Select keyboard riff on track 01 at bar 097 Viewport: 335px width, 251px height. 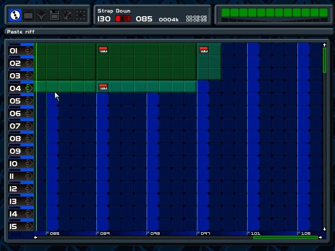point(204,50)
